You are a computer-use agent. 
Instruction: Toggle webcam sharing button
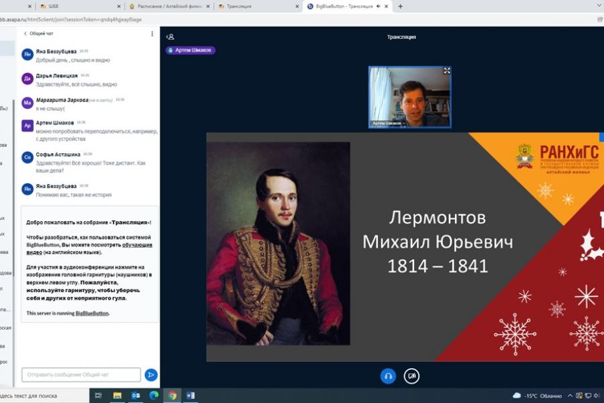[x=411, y=376]
